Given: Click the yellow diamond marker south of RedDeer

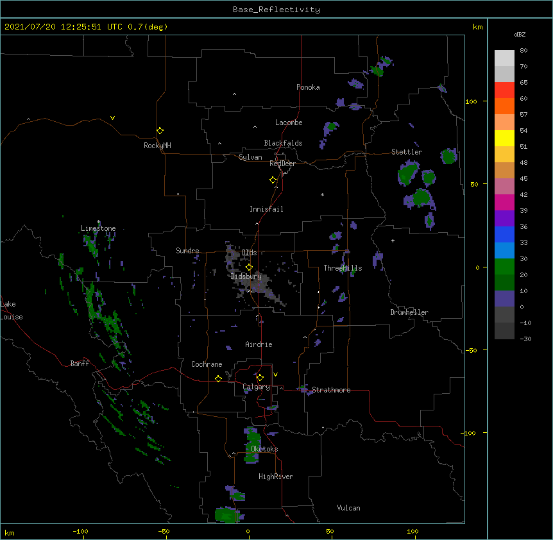Looking at the screenshot, I should pyautogui.click(x=273, y=180).
